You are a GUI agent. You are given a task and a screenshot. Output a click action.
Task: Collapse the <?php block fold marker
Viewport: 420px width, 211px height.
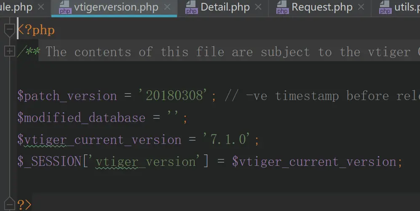[x=10, y=30]
